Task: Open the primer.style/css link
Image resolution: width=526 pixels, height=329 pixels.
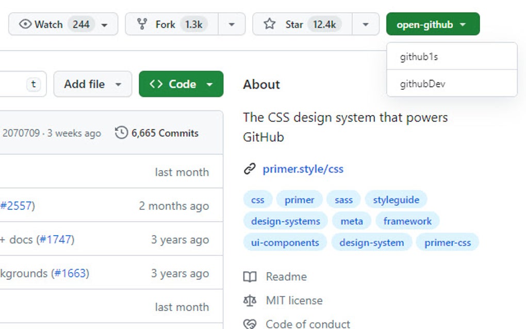Action: [x=303, y=169]
